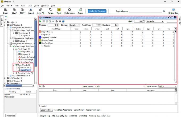Click the Endpoint Explorer button
181x117 pixels.
coord(97,11)
